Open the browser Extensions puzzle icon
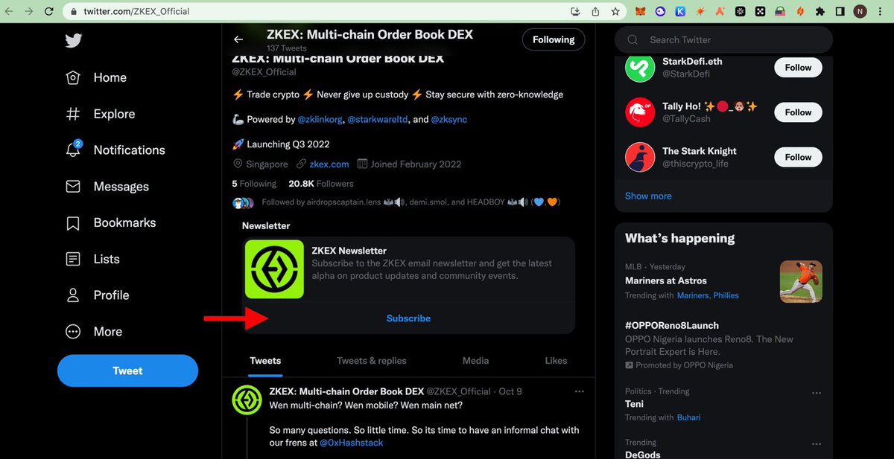This screenshot has height=459, width=894. 820,12
